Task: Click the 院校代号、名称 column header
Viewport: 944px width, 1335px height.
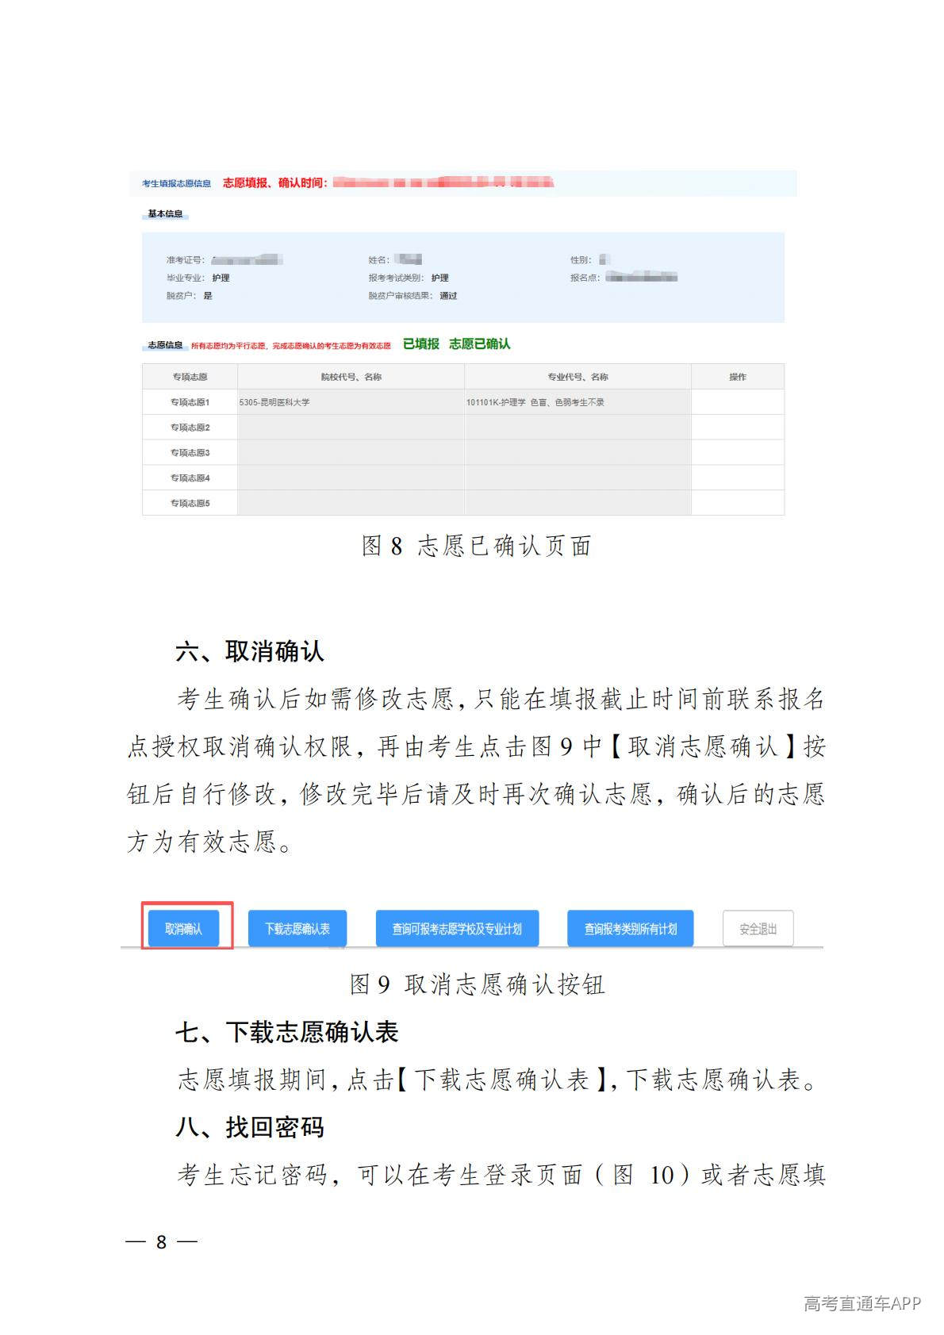Action: (351, 377)
